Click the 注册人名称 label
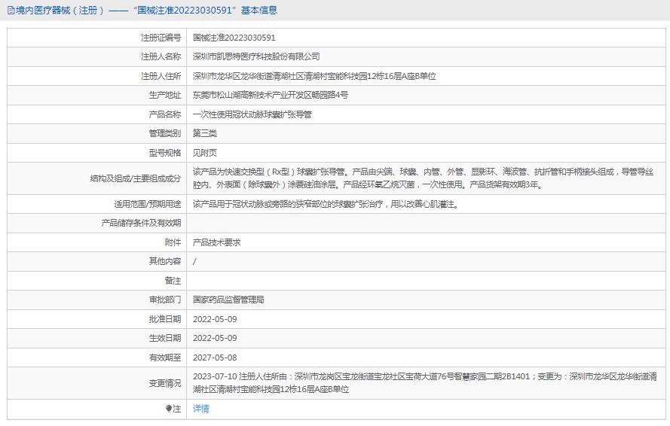The height and width of the screenshot is (426, 670). (161, 56)
